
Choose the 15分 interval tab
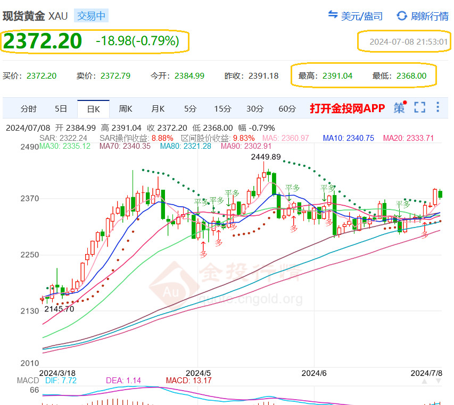tap(222, 108)
